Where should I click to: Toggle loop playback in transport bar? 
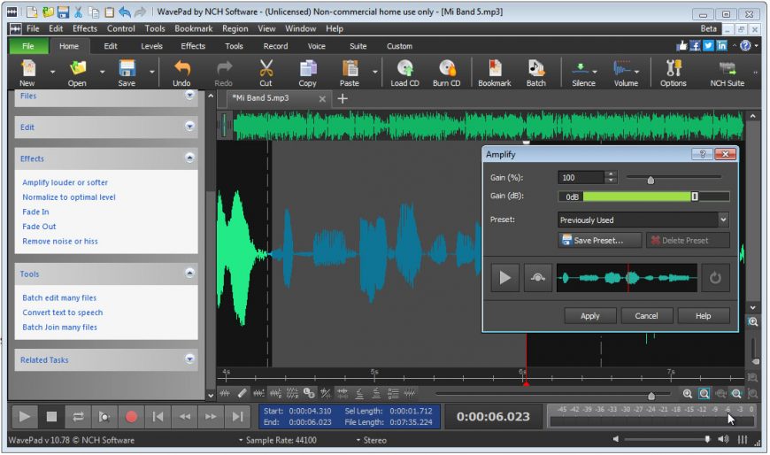click(78, 416)
